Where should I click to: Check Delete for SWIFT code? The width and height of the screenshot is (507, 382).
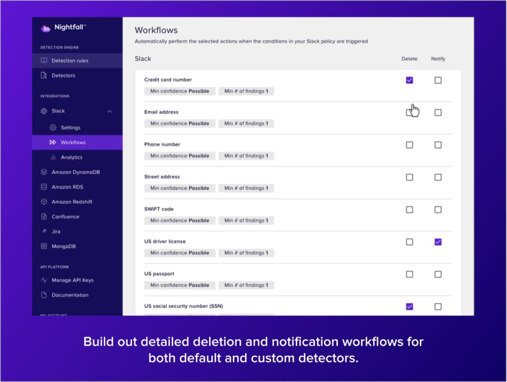pos(409,210)
